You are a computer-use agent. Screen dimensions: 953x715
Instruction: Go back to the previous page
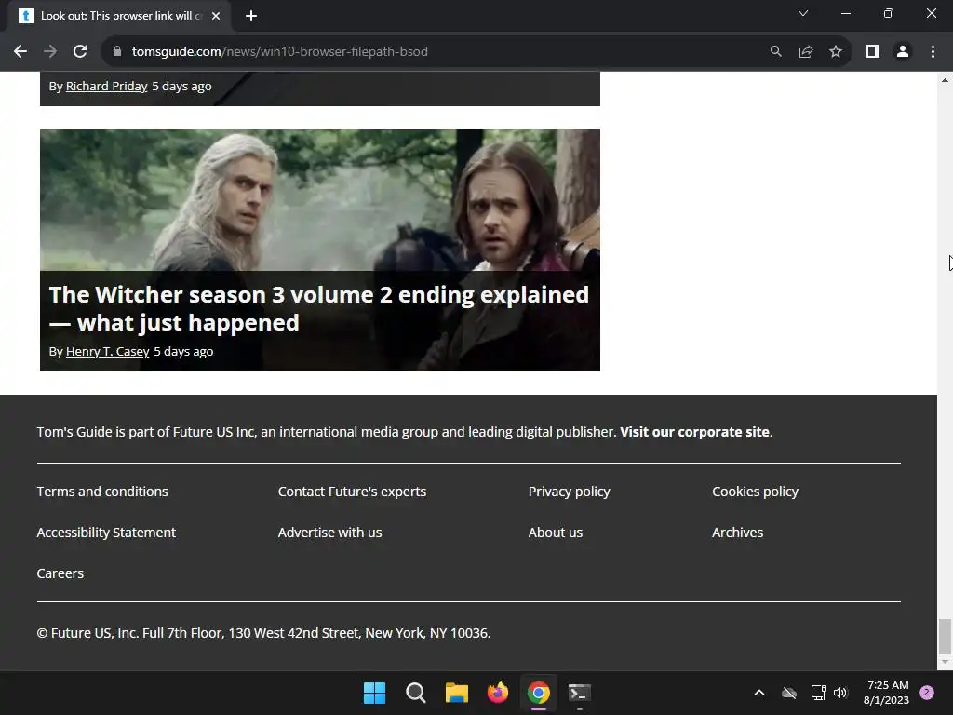[20, 52]
